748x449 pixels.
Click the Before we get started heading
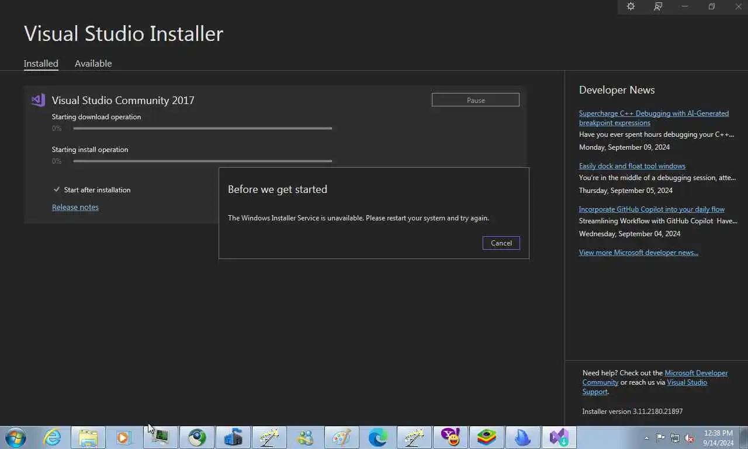coord(278,189)
